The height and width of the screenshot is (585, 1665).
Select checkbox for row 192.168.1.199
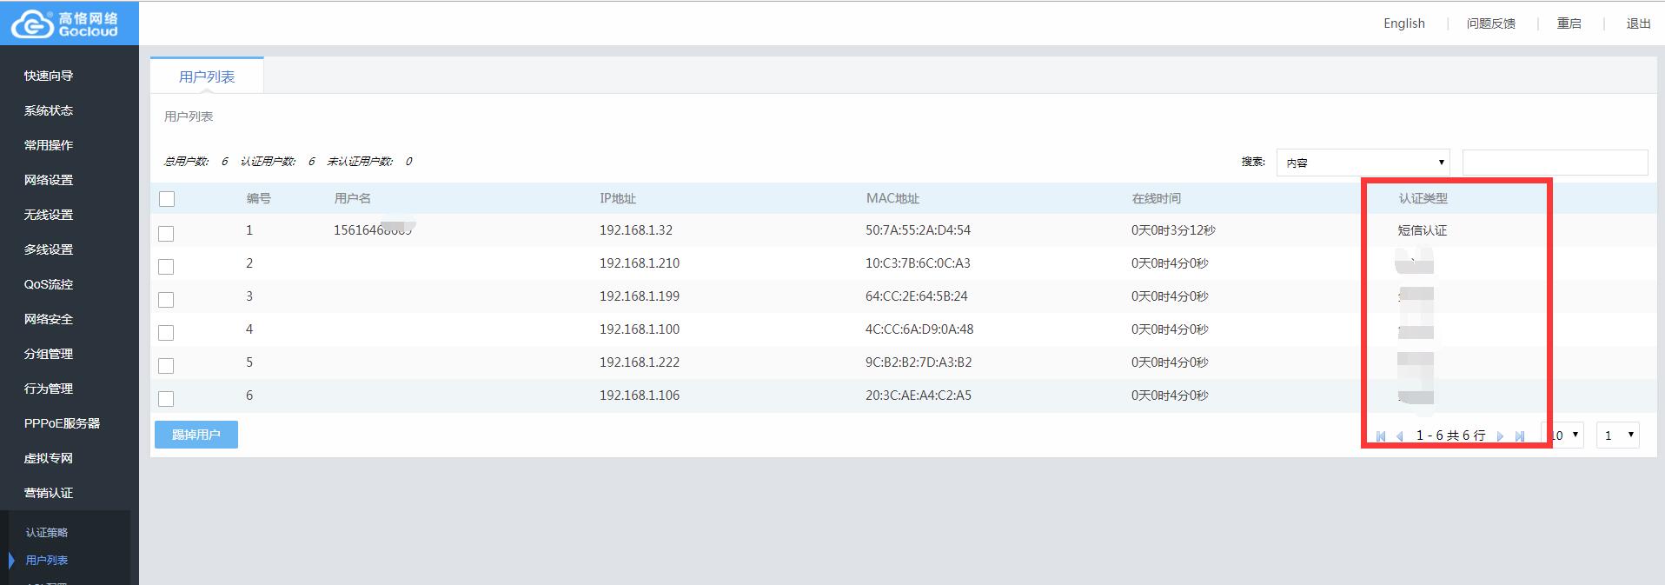[166, 300]
